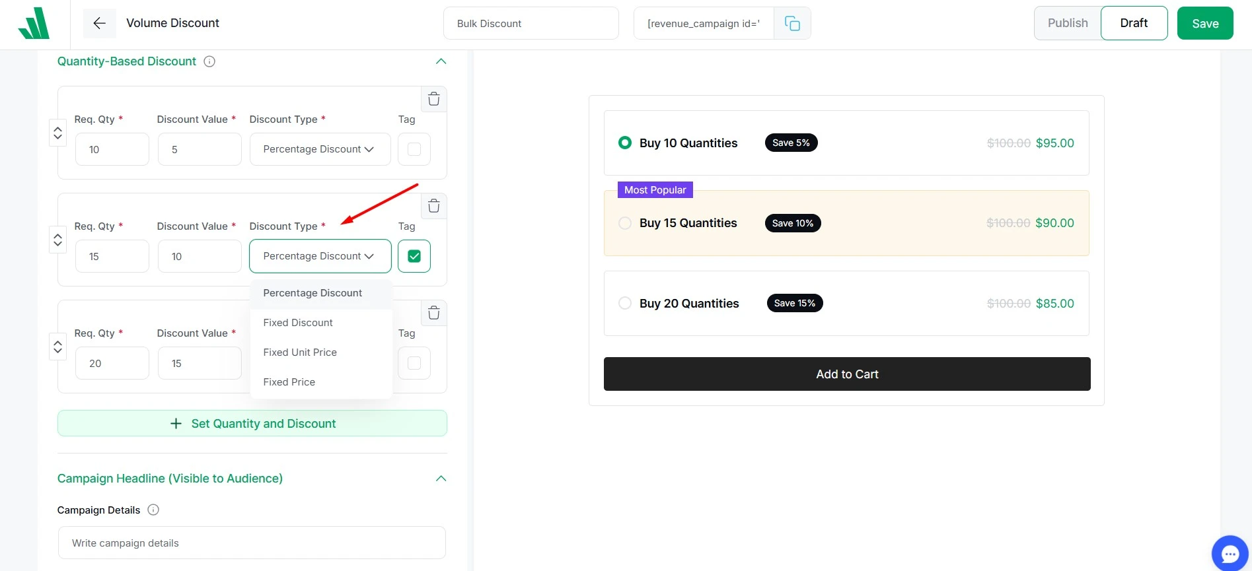This screenshot has height=571, width=1252.
Task: Enable Tag checkbox for 20 quantity row
Action: tap(414, 363)
